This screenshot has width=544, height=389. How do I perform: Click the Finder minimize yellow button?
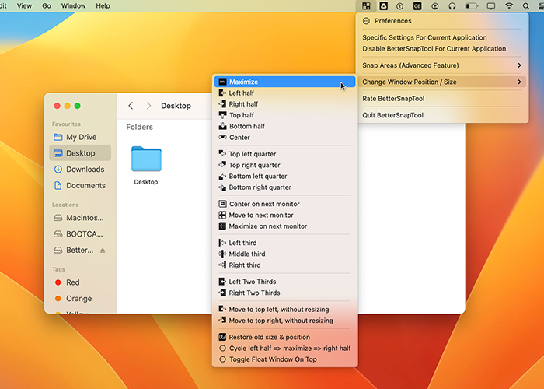(x=68, y=106)
